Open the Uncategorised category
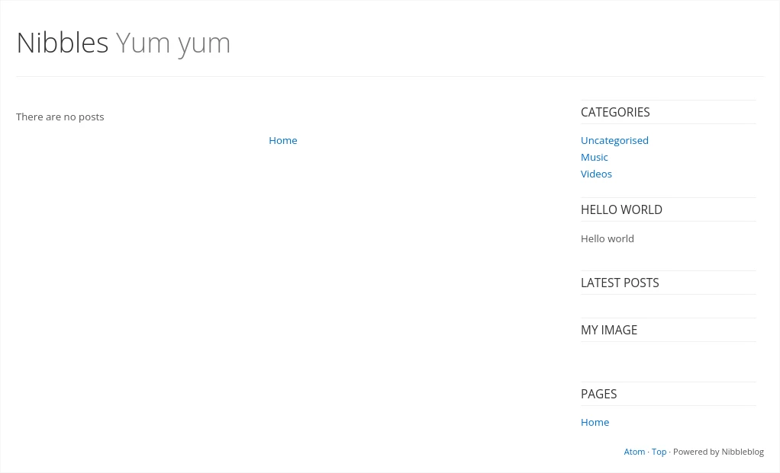The image size is (780, 473). click(614, 140)
